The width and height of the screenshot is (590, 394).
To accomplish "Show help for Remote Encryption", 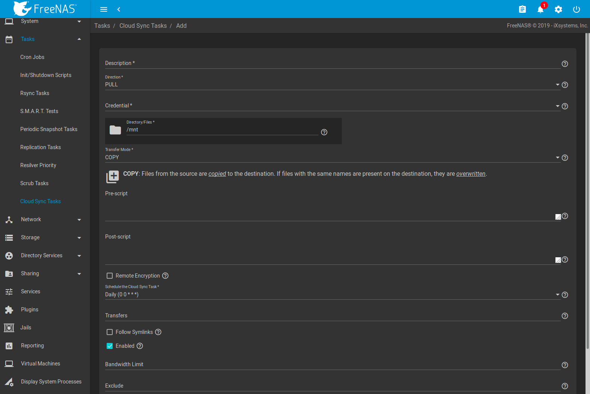I will (x=165, y=276).
